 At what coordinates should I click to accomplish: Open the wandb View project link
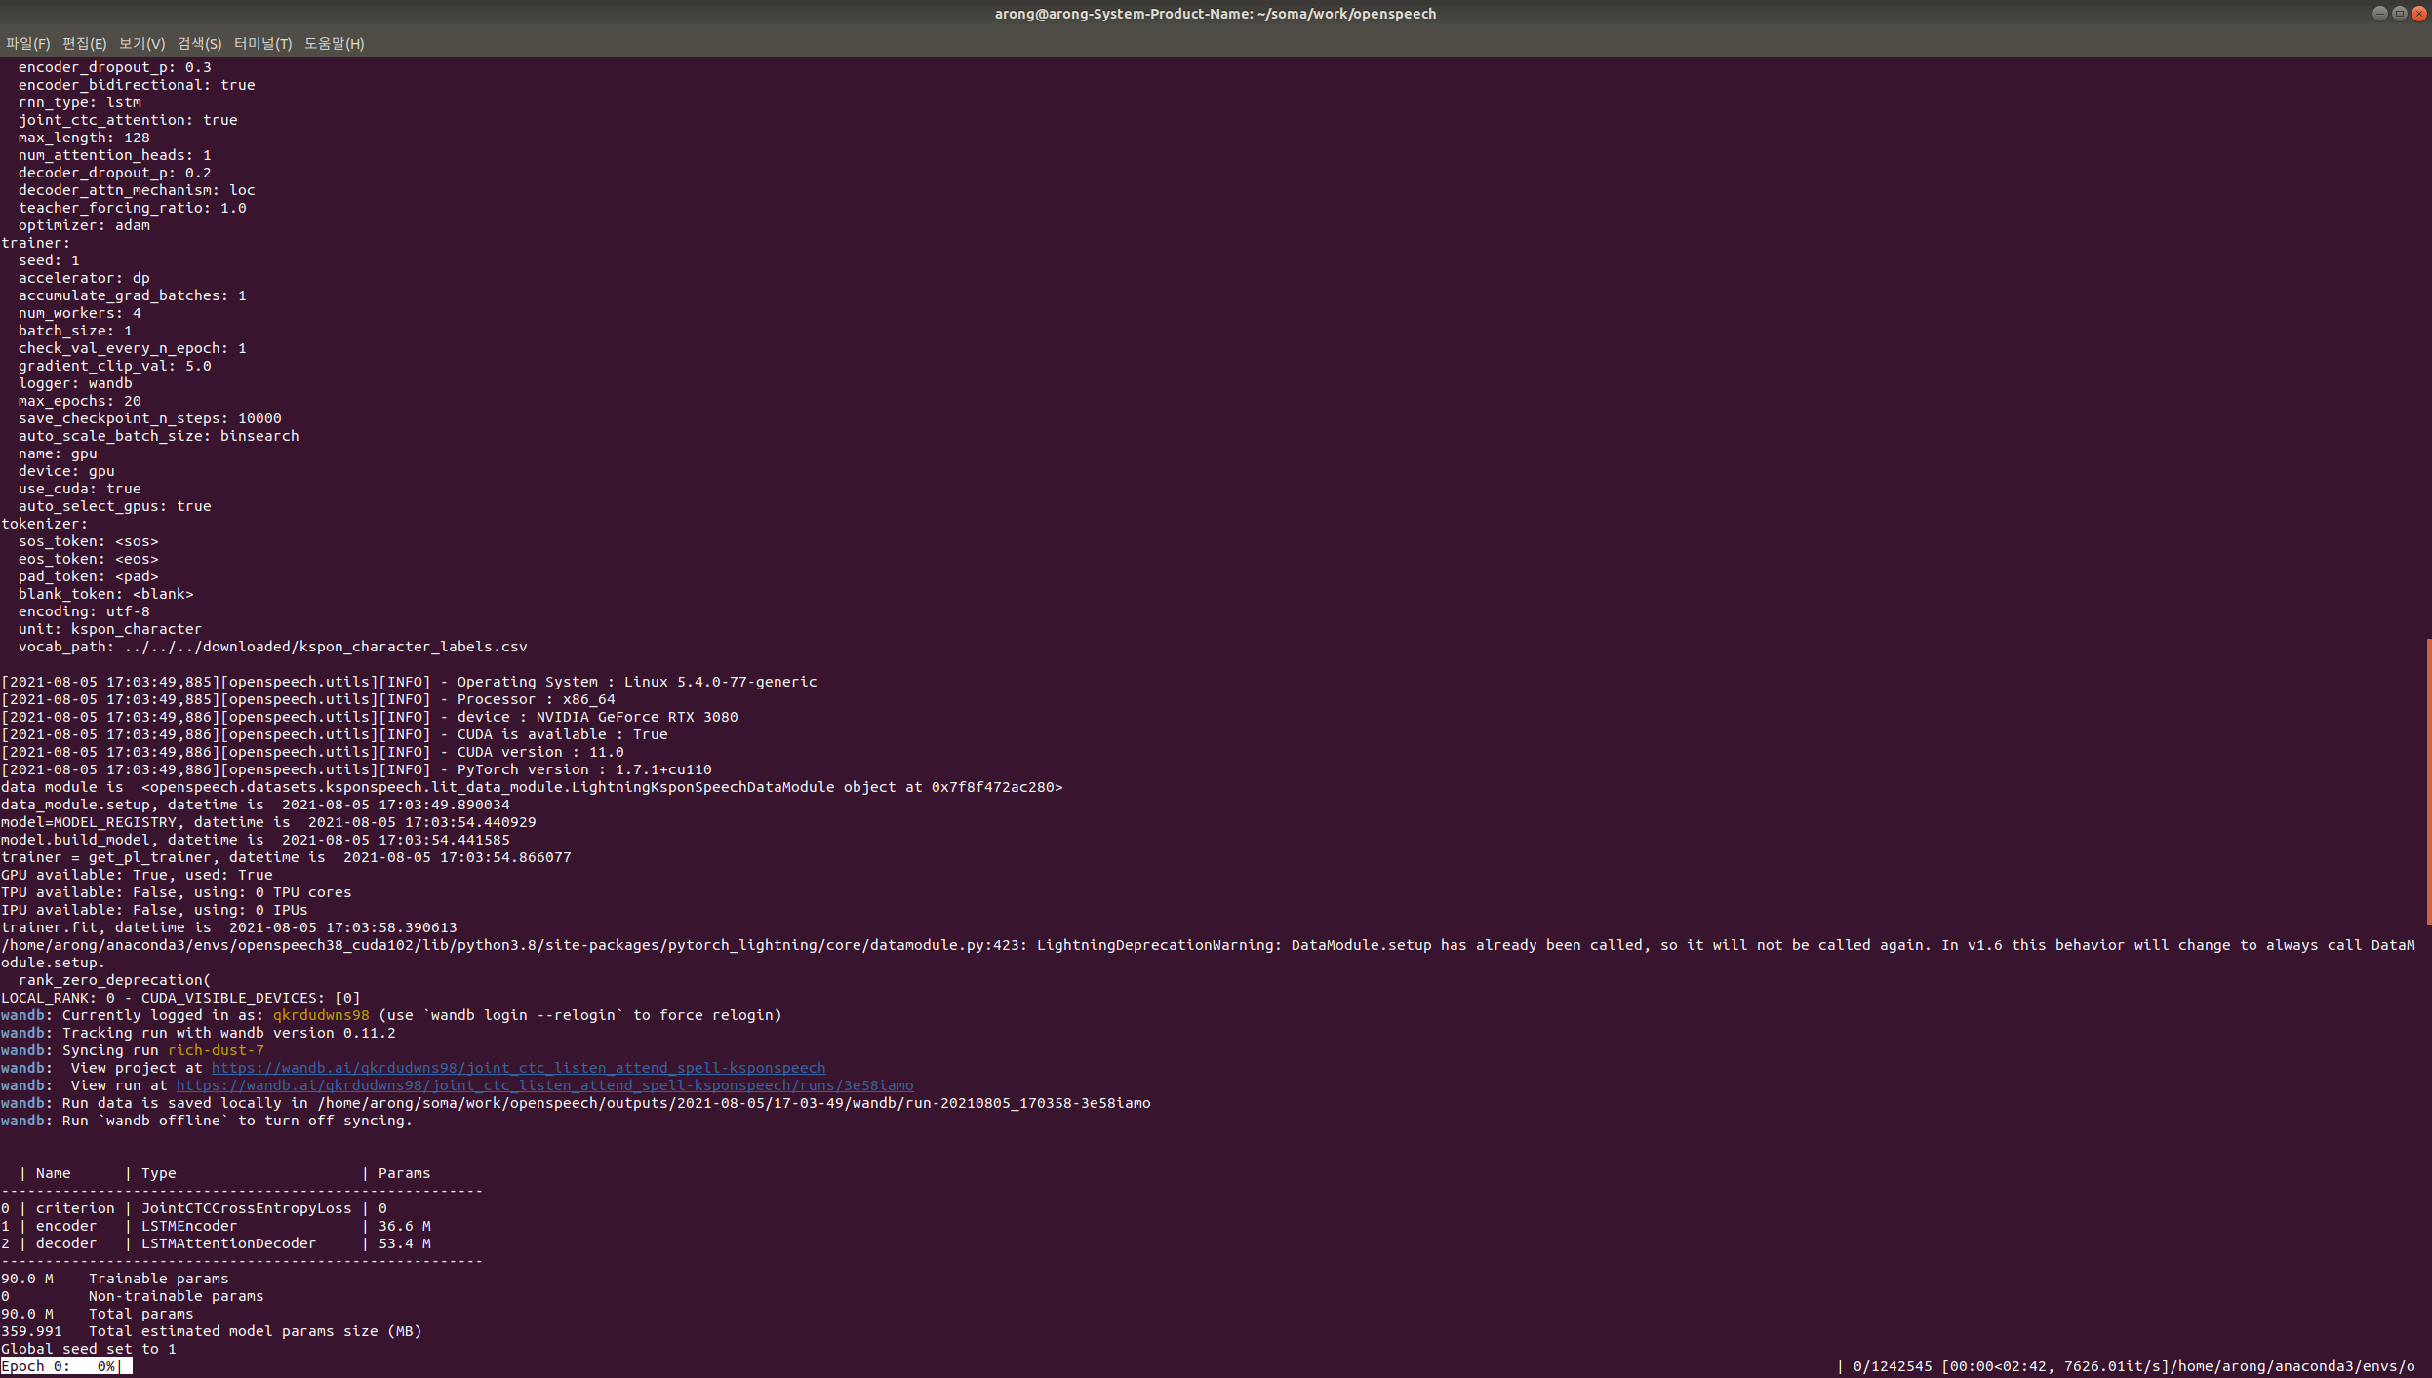coord(518,1068)
